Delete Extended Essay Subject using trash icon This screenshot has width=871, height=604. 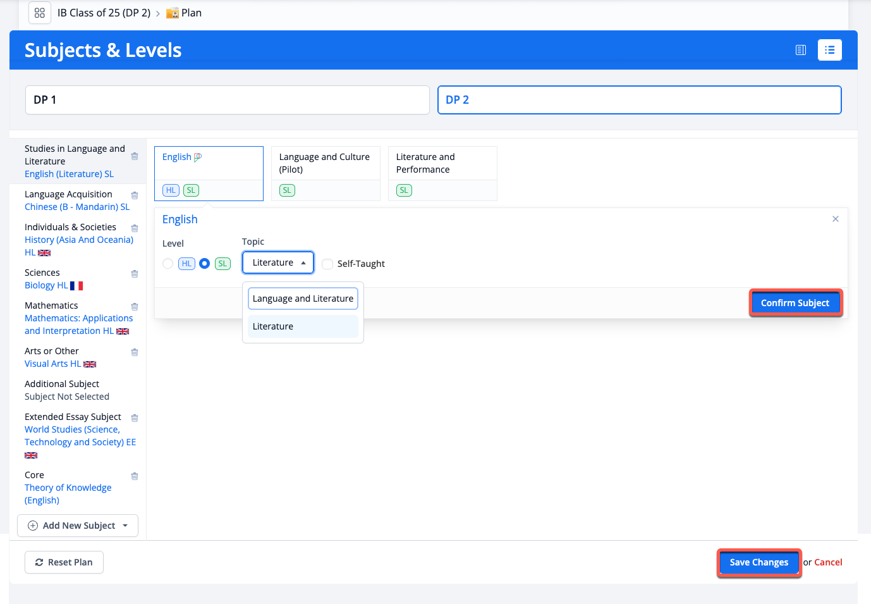coord(135,418)
